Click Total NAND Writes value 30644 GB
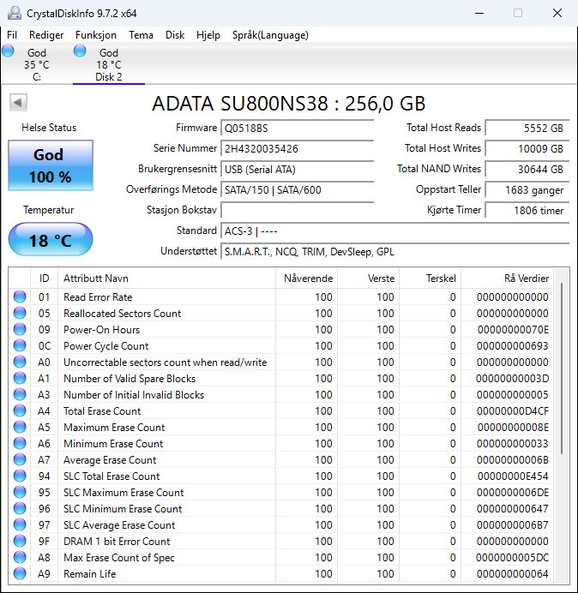This screenshot has height=593, width=578. pos(527,169)
